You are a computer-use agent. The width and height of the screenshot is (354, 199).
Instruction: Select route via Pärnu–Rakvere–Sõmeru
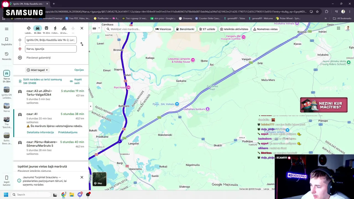point(51,148)
